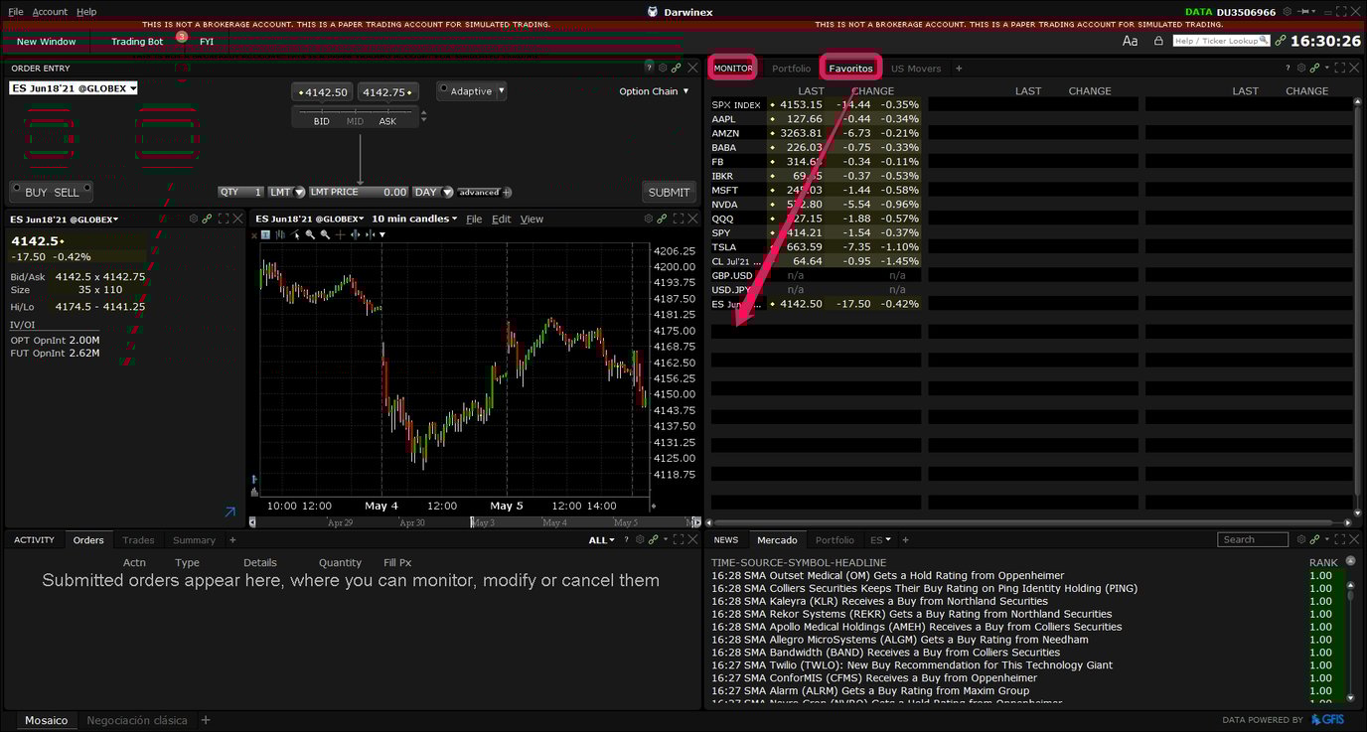The height and width of the screenshot is (732, 1367).
Task: Open Activity panel help question mark
Action: 626,539
